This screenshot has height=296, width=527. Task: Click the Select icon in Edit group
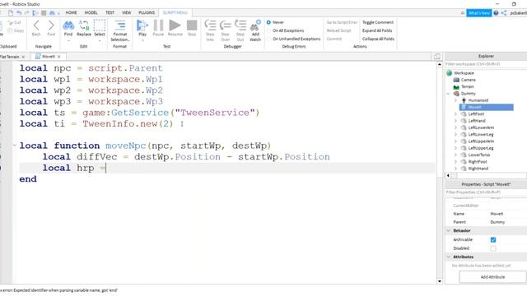(x=100, y=25)
